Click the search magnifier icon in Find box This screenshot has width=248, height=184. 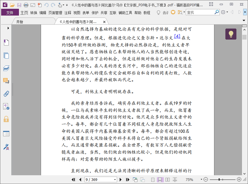click(x=217, y=12)
